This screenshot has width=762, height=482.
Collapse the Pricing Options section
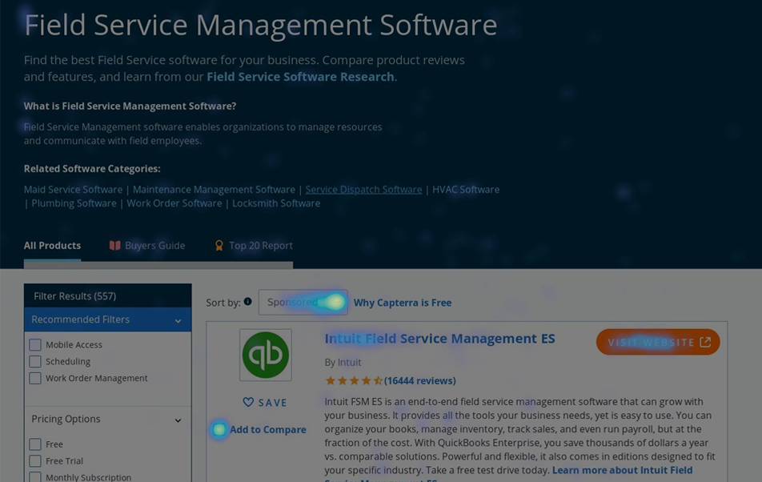pos(178,420)
